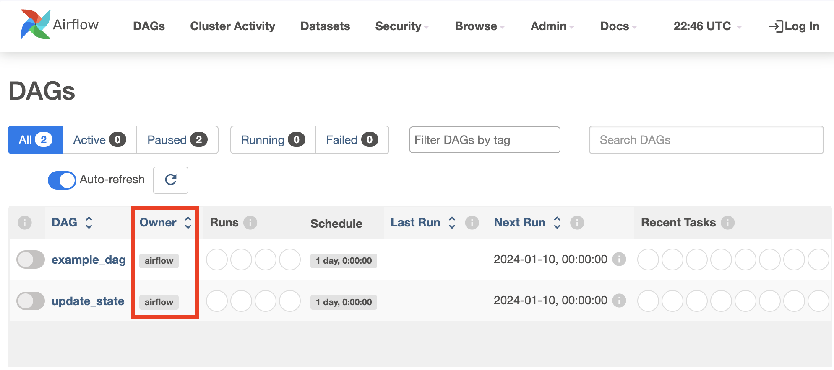Screen dimensions: 834x370
Task: Open Cluster Activity page
Action: (233, 26)
